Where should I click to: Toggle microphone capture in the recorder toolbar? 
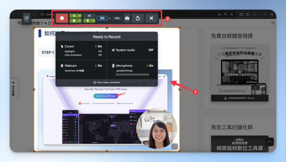(x=88, y=21)
